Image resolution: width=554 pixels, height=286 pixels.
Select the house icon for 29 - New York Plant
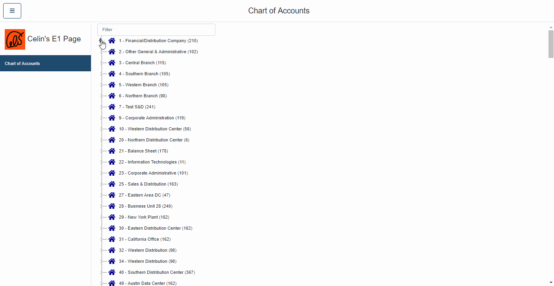(x=112, y=217)
